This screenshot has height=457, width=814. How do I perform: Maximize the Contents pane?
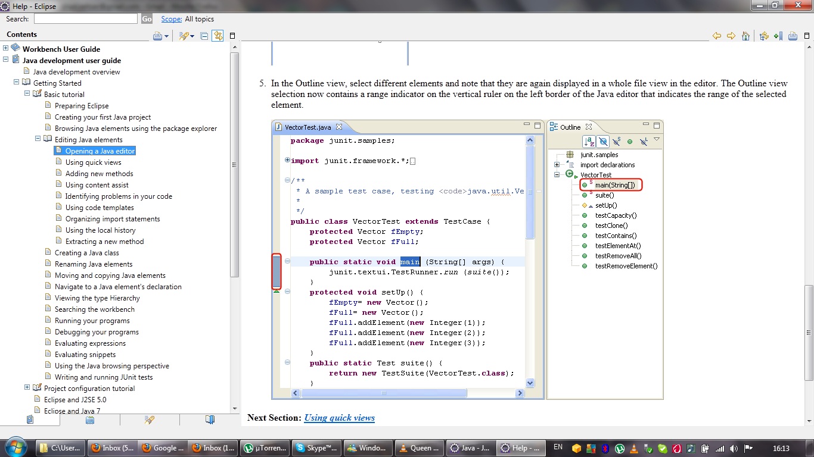232,36
